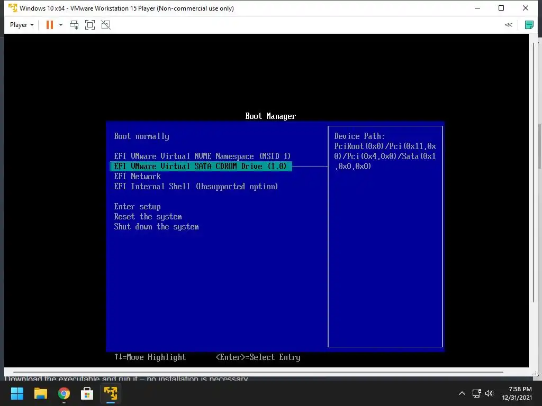Screen dimensions: 542x406
Task: Open network settings tray icon
Action: [x=477, y=393]
